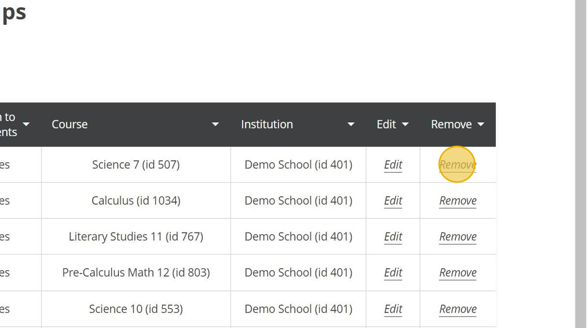Remove the Science 7 course row
The image size is (587, 328).
click(x=458, y=165)
